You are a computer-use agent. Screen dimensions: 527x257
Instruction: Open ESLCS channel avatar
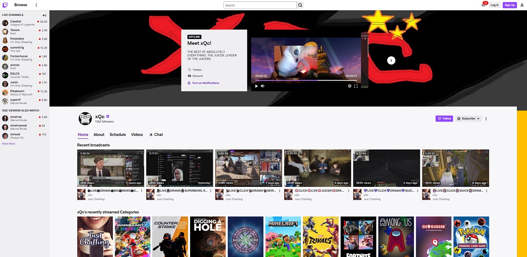tap(5, 75)
